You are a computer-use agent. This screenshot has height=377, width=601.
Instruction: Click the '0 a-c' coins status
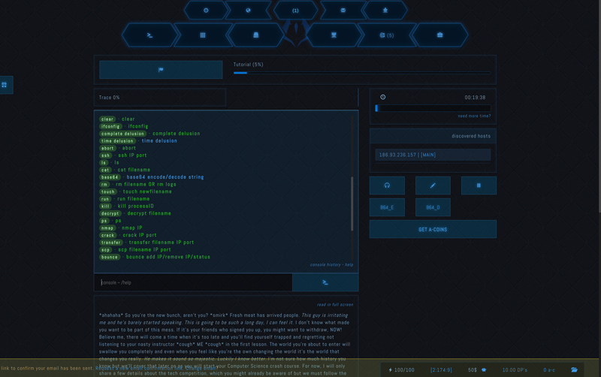(549, 370)
